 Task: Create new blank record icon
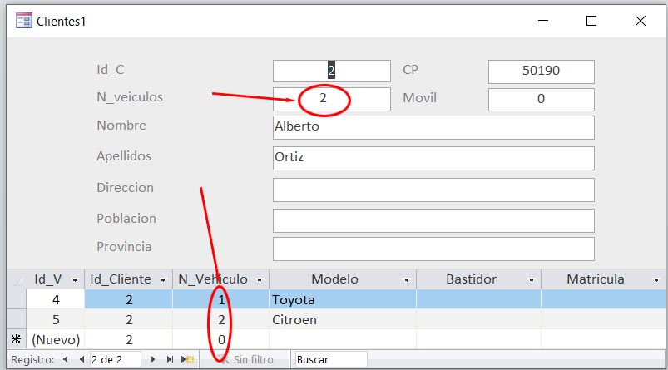pyautogui.click(x=188, y=359)
